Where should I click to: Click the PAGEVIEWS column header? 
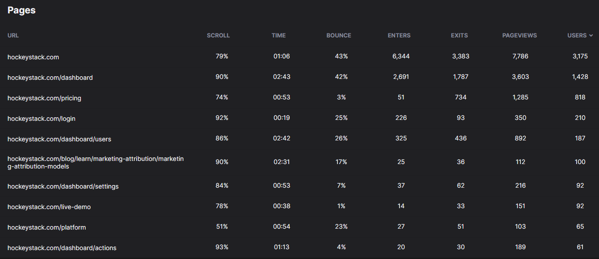click(x=520, y=35)
